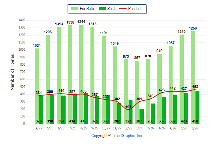Viewport: 214px width, 144px height.
Task: Click the Sold bar labeled 419
Action: (x=86, y=108)
